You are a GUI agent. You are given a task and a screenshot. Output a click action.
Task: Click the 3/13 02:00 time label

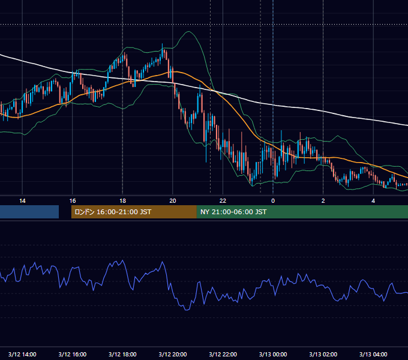323,354
